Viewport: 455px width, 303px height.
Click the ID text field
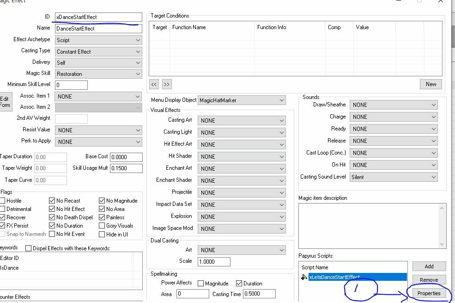pyautogui.click(x=98, y=17)
